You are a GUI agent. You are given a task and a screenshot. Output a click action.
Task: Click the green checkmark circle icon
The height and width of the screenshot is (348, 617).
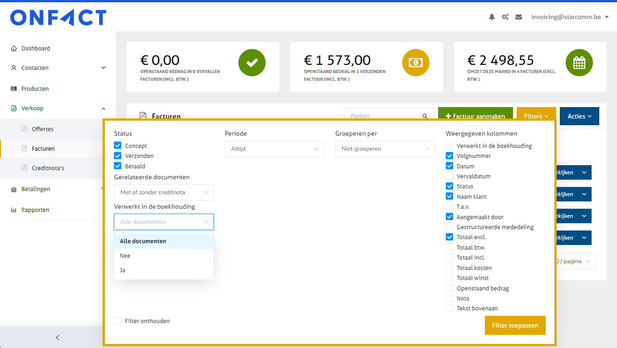click(252, 63)
